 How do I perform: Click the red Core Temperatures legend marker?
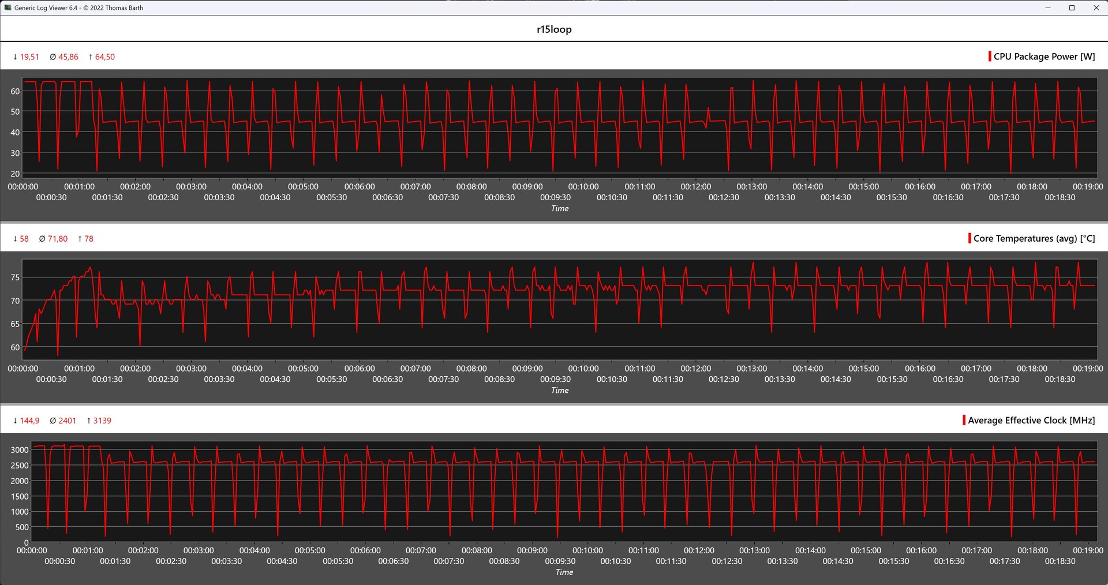tap(969, 238)
